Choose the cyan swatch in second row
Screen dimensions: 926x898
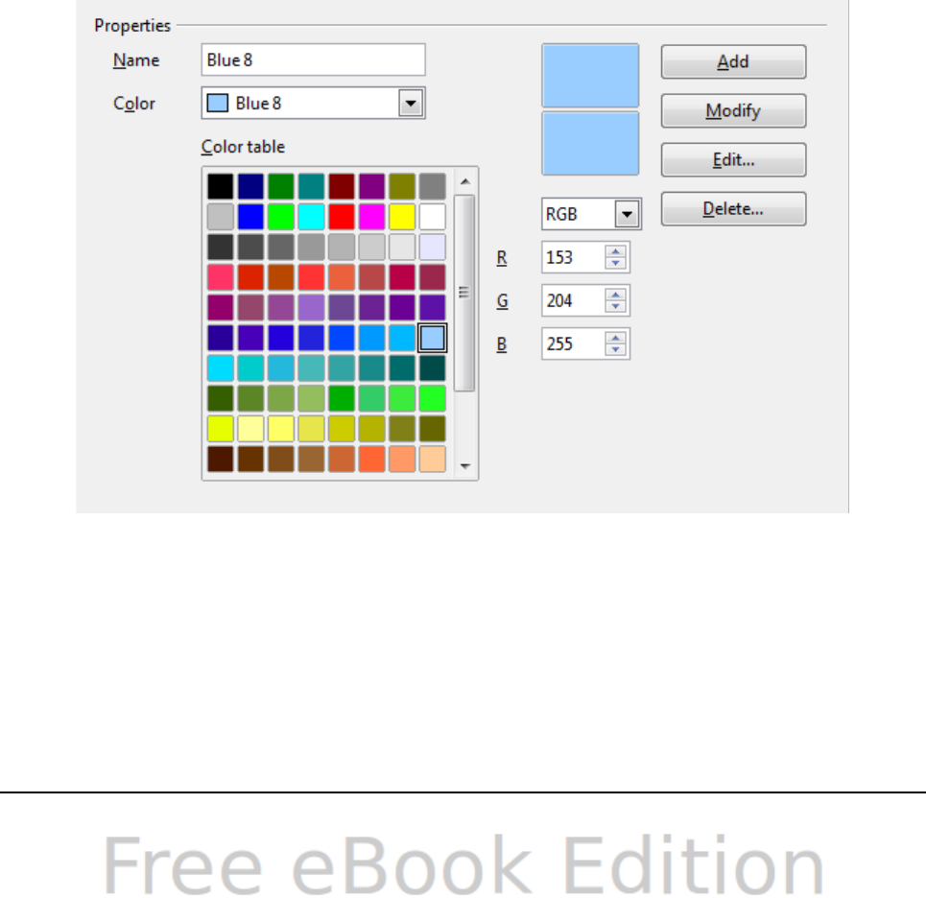(311, 217)
